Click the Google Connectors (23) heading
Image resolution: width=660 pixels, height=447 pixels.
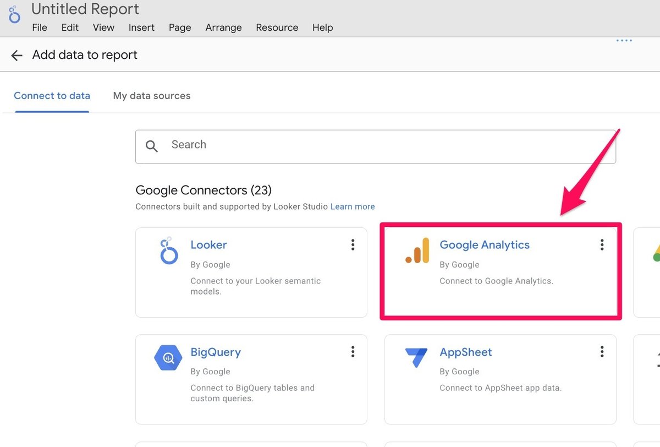pos(204,190)
